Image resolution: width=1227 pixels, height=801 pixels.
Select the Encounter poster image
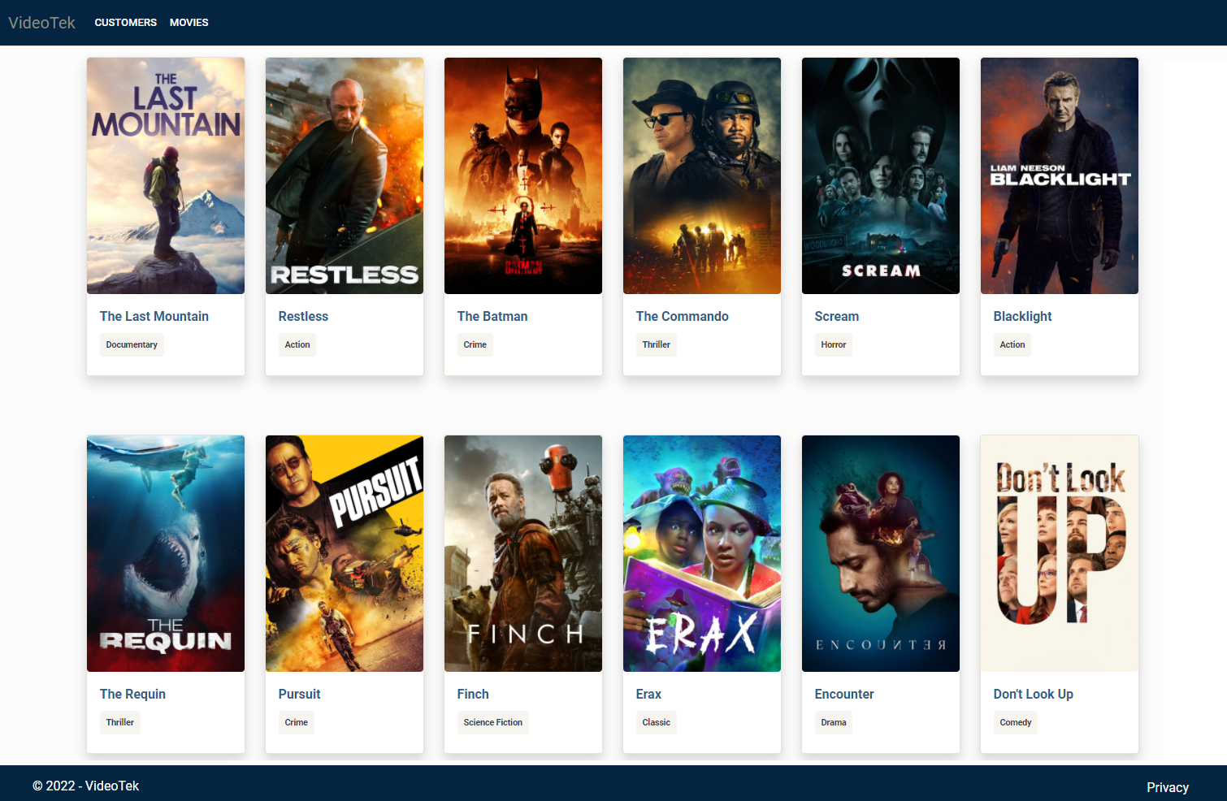tap(881, 553)
